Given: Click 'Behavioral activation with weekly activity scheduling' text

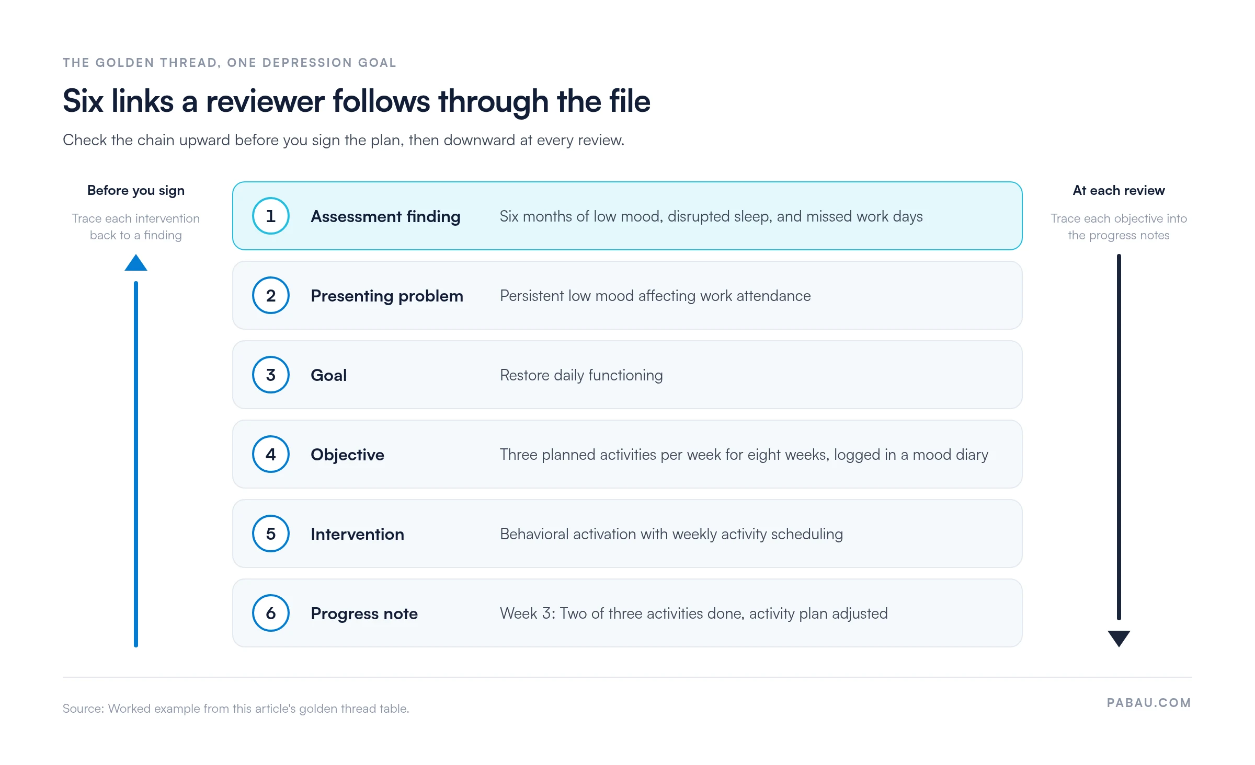Looking at the screenshot, I should click(671, 534).
